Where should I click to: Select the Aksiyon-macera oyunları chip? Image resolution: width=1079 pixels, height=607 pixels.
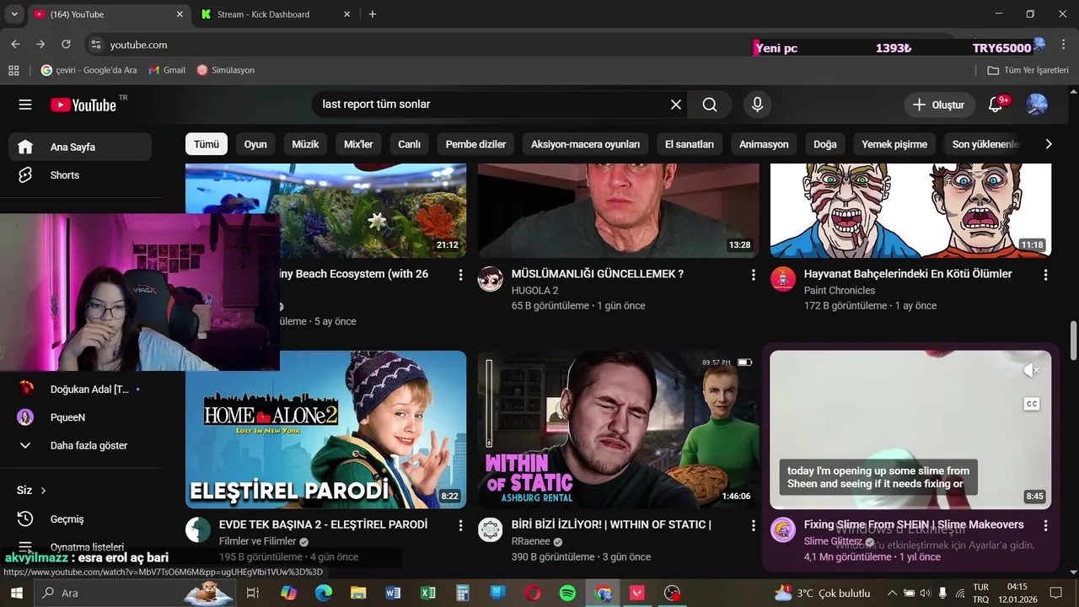coord(585,144)
